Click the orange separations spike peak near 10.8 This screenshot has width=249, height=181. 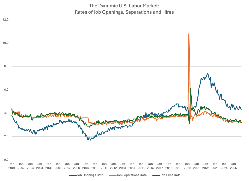(189, 34)
